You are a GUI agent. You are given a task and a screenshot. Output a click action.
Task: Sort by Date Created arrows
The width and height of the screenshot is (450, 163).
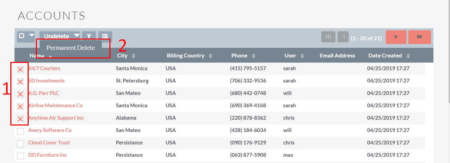tap(408, 56)
